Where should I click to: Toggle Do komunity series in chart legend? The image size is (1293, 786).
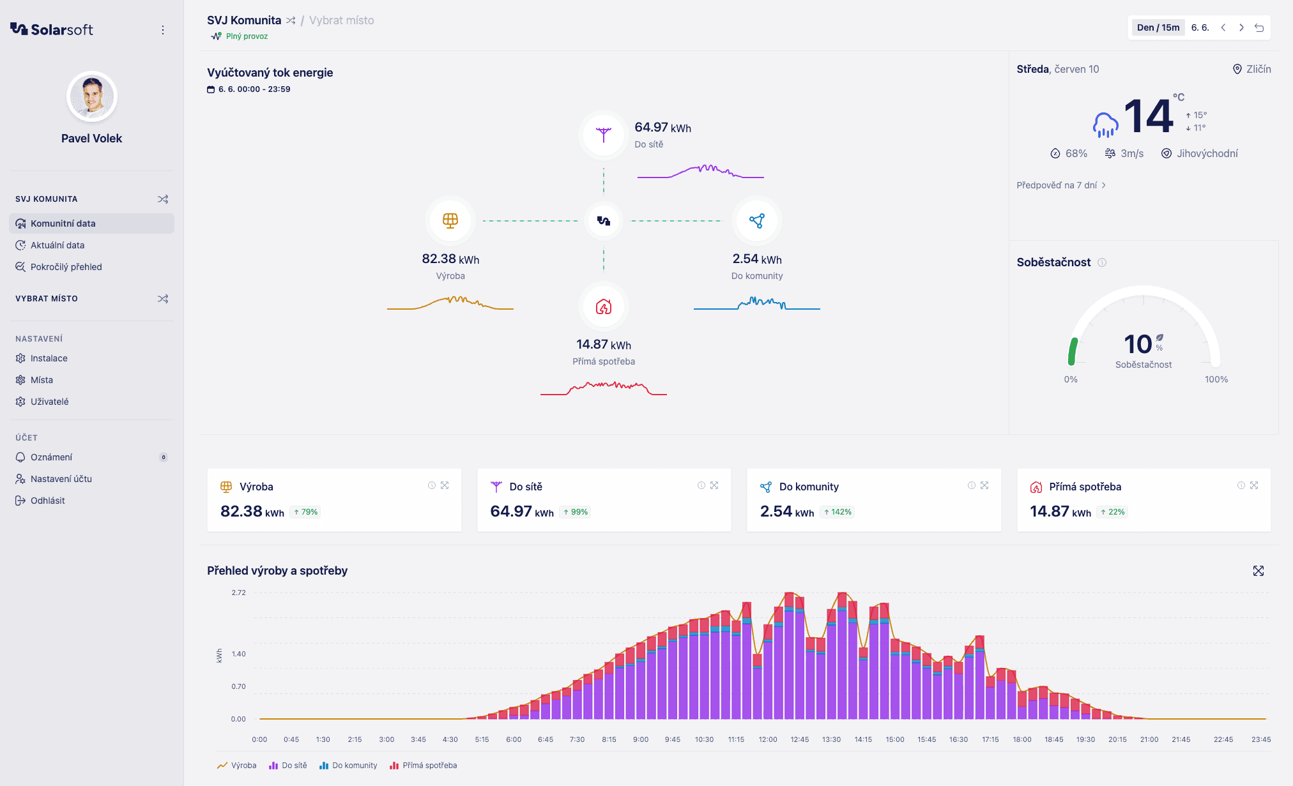pyautogui.click(x=348, y=766)
